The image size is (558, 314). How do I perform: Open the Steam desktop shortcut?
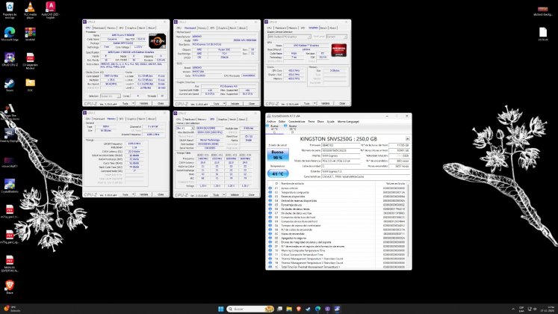[10, 84]
